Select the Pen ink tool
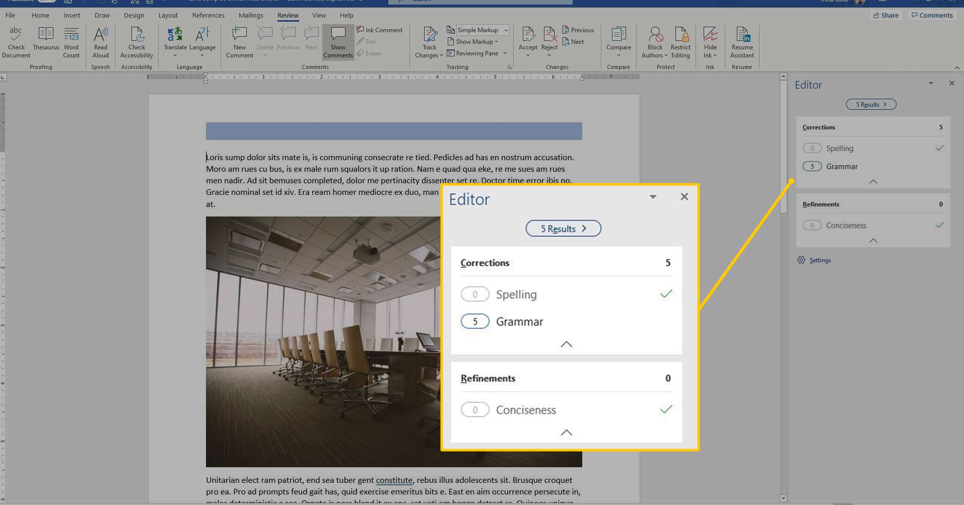 coord(366,41)
